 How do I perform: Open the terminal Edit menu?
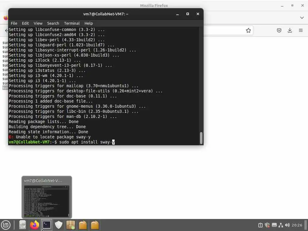coord(25,23)
